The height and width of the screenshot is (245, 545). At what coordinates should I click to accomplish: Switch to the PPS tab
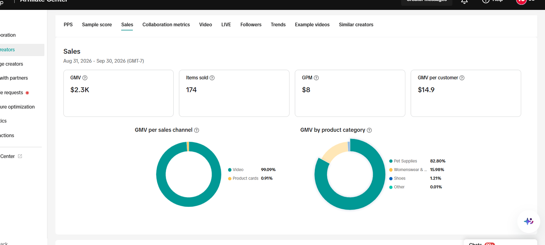point(68,25)
